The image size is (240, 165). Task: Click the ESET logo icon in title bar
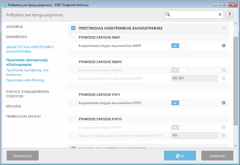pyautogui.click(x=5, y=5)
